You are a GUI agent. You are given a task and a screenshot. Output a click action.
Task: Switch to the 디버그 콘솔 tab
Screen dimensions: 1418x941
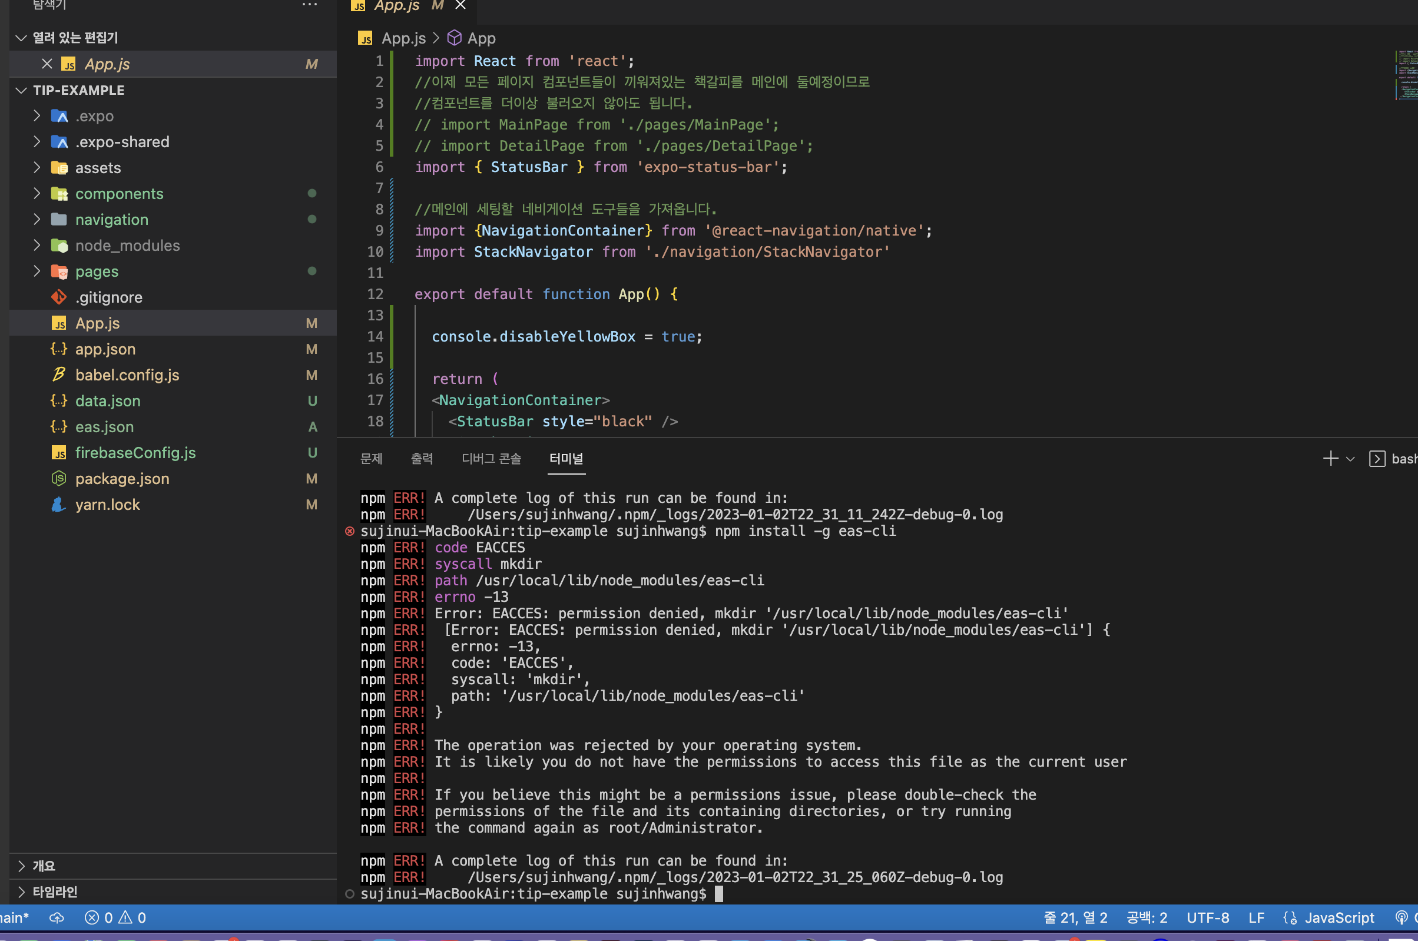[492, 459]
